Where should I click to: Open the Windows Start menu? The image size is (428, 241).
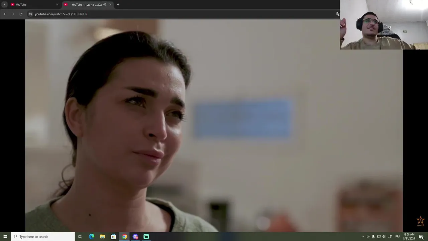pyautogui.click(x=5, y=237)
